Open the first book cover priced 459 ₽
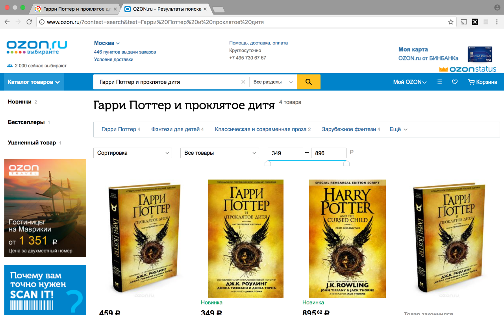The height and width of the screenshot is (315, 504). (144, 239)
